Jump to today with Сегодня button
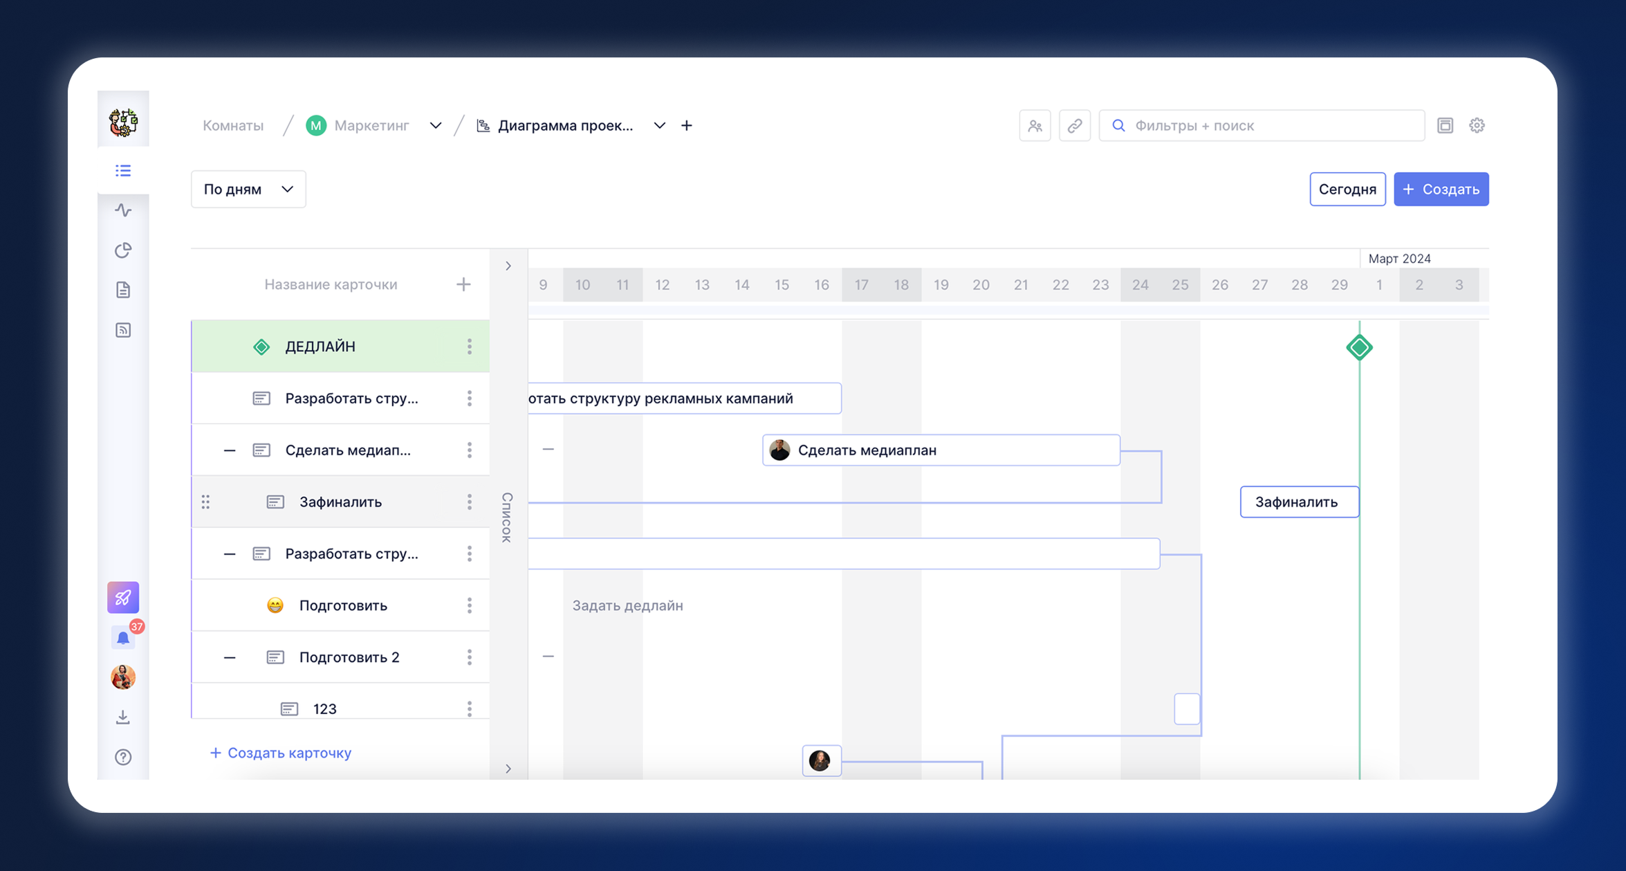The width and height of the screenshot is (1626, 871). point(1347,189)
